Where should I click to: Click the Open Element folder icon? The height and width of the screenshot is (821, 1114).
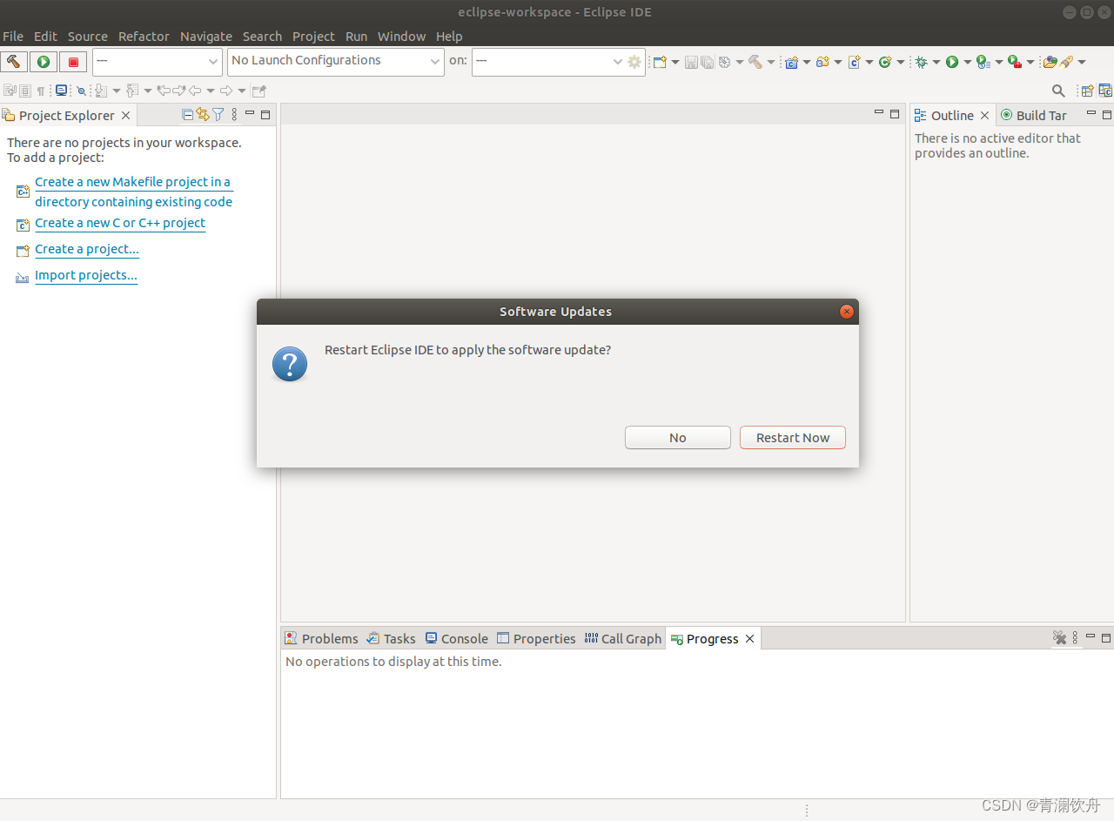click(x=1050, y=62)
